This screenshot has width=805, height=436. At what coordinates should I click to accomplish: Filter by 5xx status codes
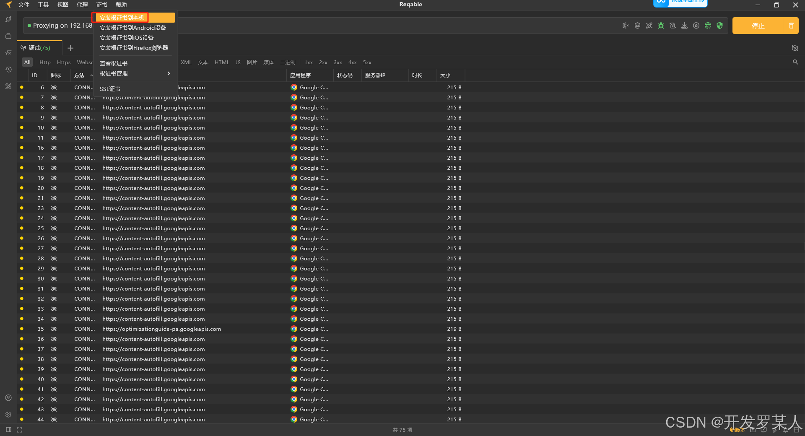(367, 62)
